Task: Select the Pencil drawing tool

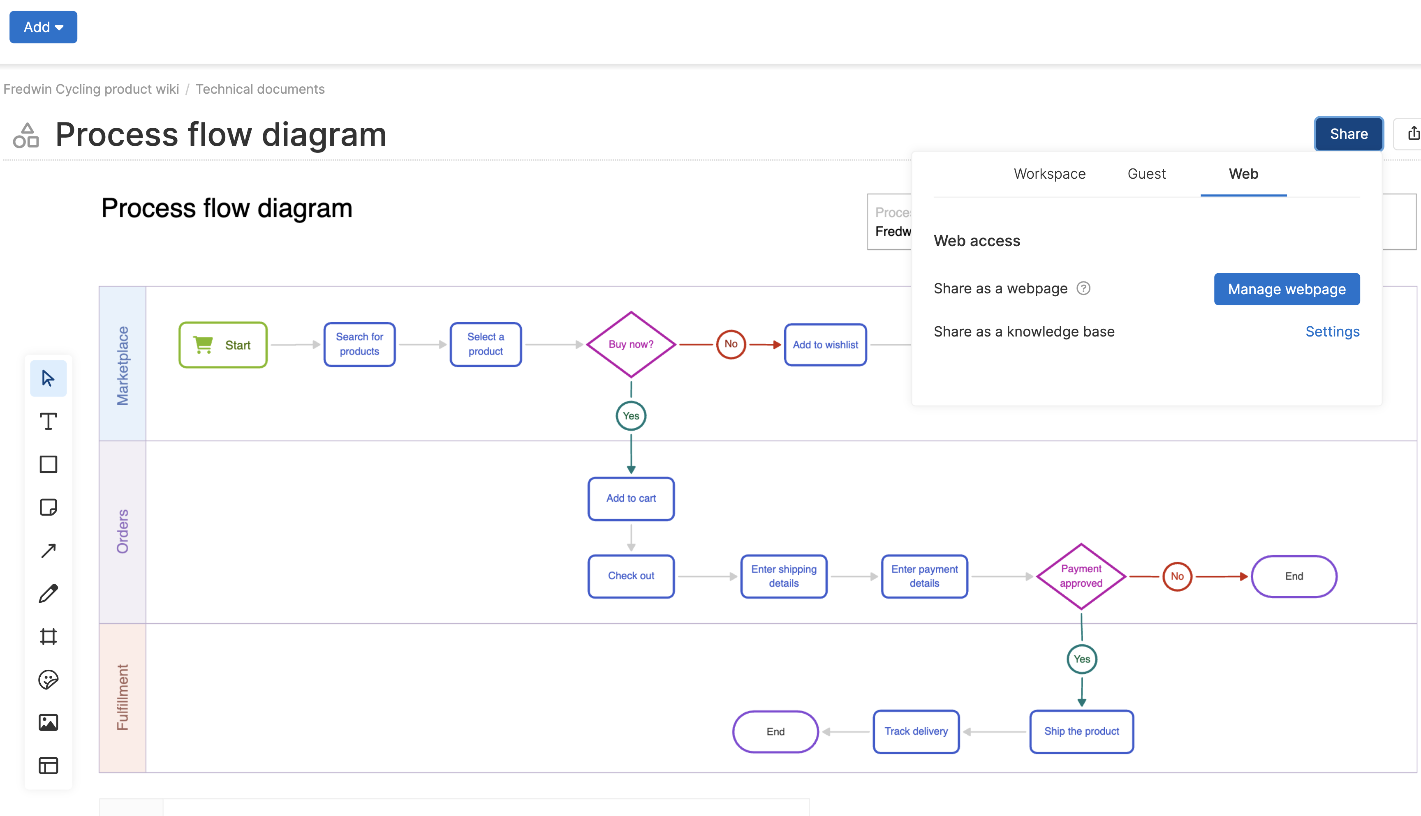Action: pyautogui.click(x=48, y=593)
